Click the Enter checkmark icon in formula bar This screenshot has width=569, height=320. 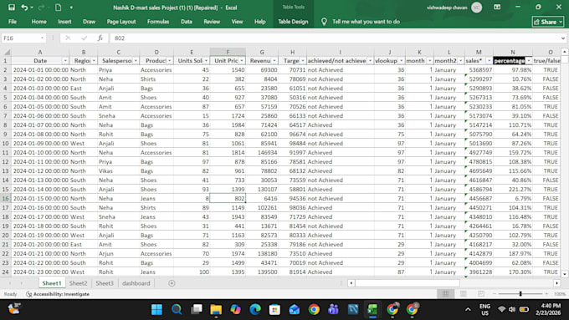pyautogui.click(x=85, y=38)
